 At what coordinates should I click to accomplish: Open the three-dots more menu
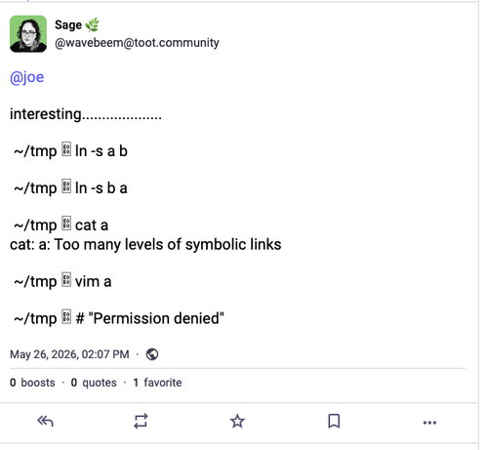(429, 423)
